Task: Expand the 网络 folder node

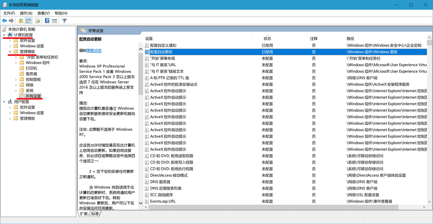Action: 16,85
